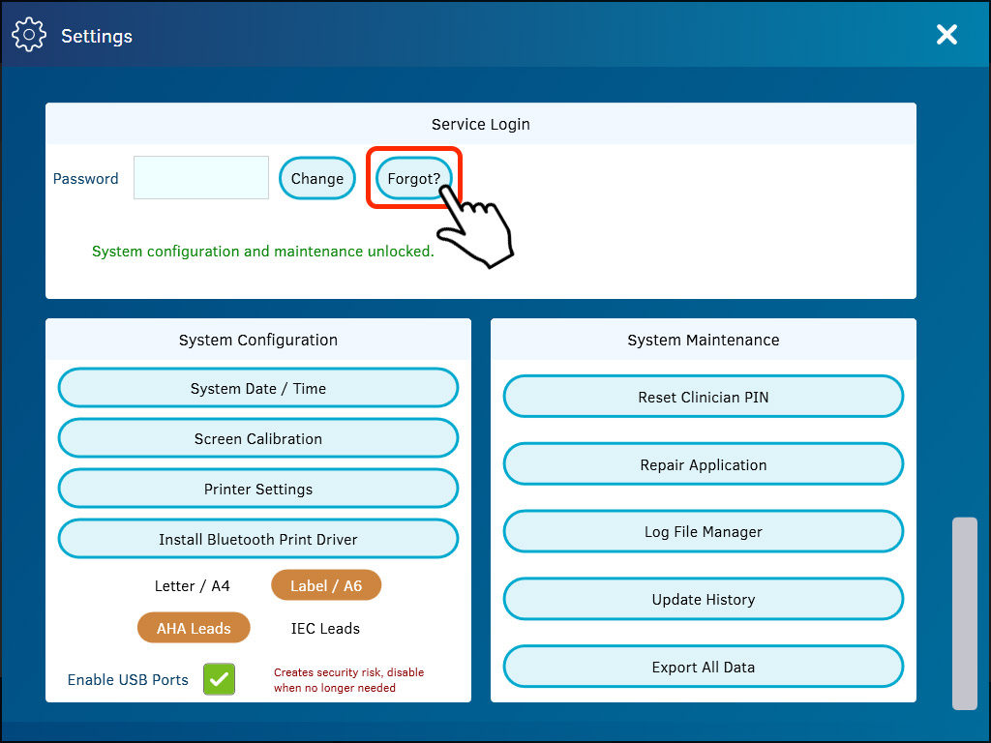Viewport: 991px width, 743px height.
Task: Install the Bluetooth Print Driver
Action: coord(257,538)
